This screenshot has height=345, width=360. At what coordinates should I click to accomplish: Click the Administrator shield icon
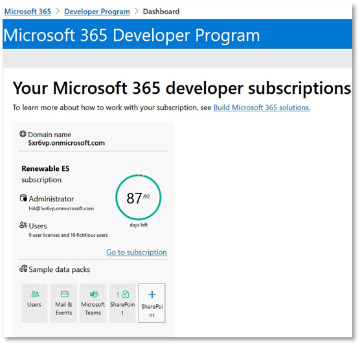pyautogui.click(x=23, y=198)
